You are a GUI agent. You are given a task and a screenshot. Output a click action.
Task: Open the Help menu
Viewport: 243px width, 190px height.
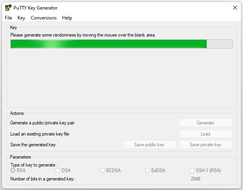[67, 18]
